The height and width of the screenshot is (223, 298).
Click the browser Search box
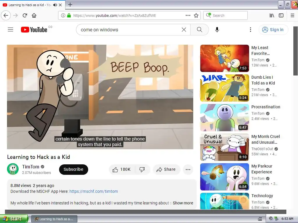coord(226,15)
